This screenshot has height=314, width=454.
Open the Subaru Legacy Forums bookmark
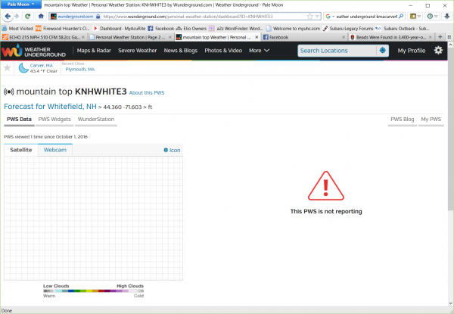(348, 28)
